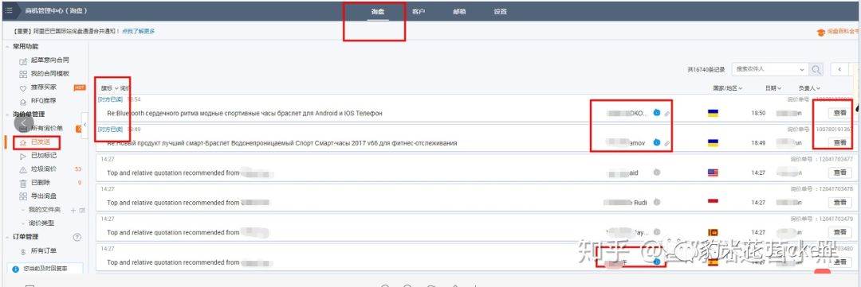Open 查看 for inquiry 12041703479

tap(839, 232)
